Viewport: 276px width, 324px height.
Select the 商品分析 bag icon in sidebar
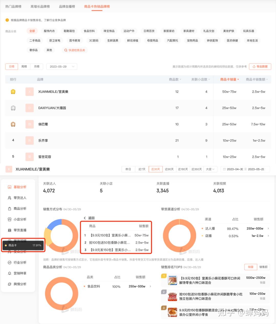(x=9, y=209)
